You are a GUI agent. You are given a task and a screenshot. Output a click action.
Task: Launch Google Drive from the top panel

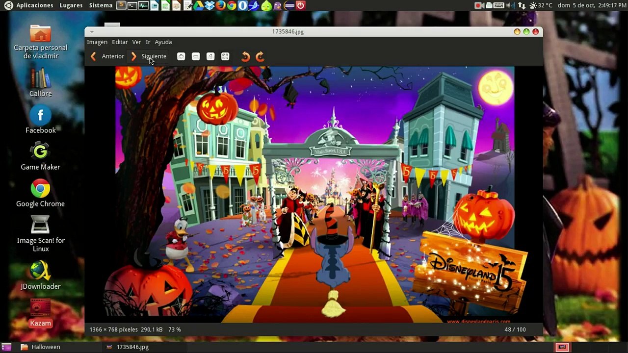[198, 5]
